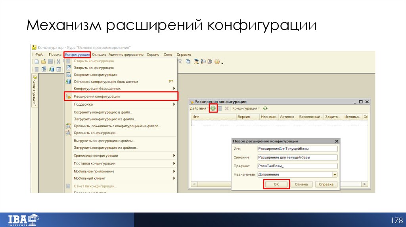
Task: Open the Окна menu
Action: 168,55
